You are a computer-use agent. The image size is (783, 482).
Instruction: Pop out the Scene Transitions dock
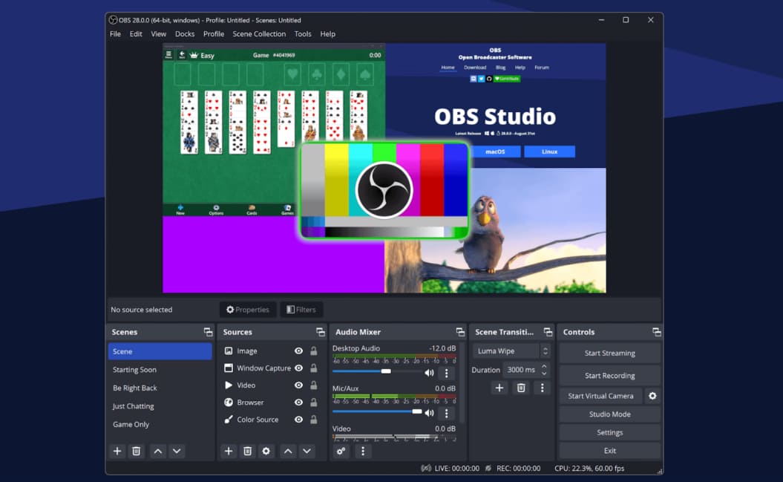[x=548, y=332]
